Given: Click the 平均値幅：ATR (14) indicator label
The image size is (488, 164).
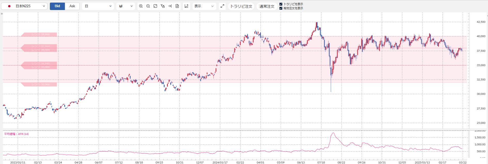Looking at the screenshot, I should [16, 134].
